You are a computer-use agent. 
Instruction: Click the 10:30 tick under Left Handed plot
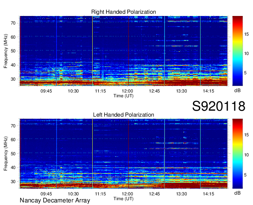point(73,194)
